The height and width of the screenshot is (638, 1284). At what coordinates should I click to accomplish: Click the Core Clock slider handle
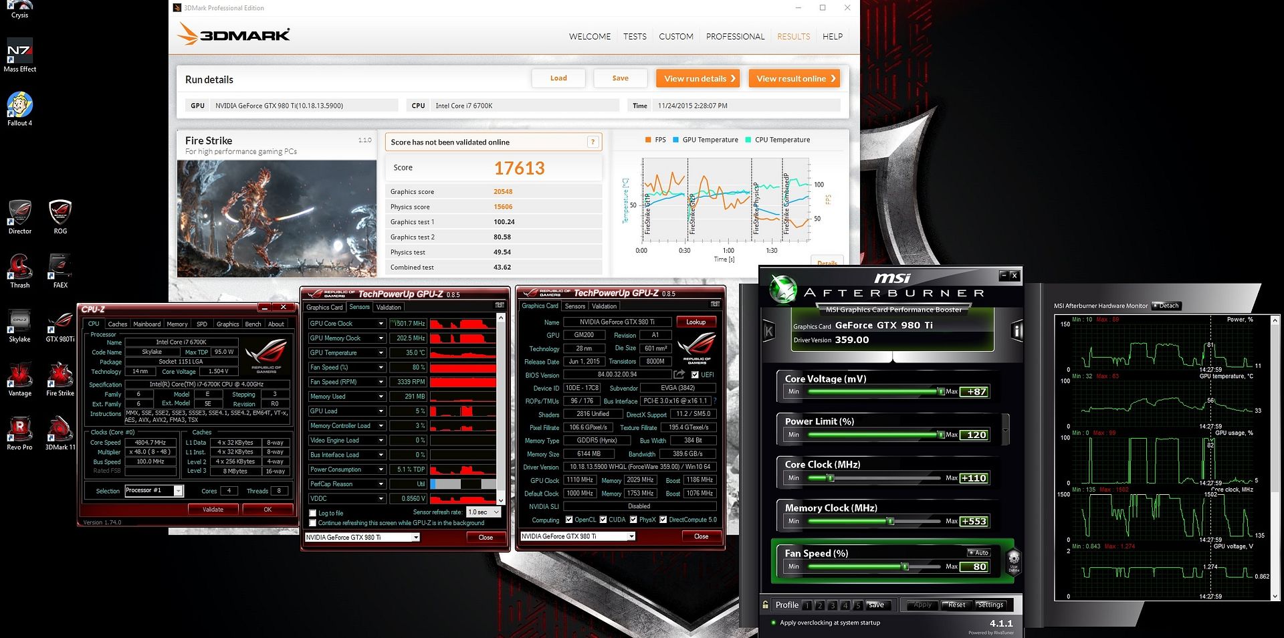831,478
